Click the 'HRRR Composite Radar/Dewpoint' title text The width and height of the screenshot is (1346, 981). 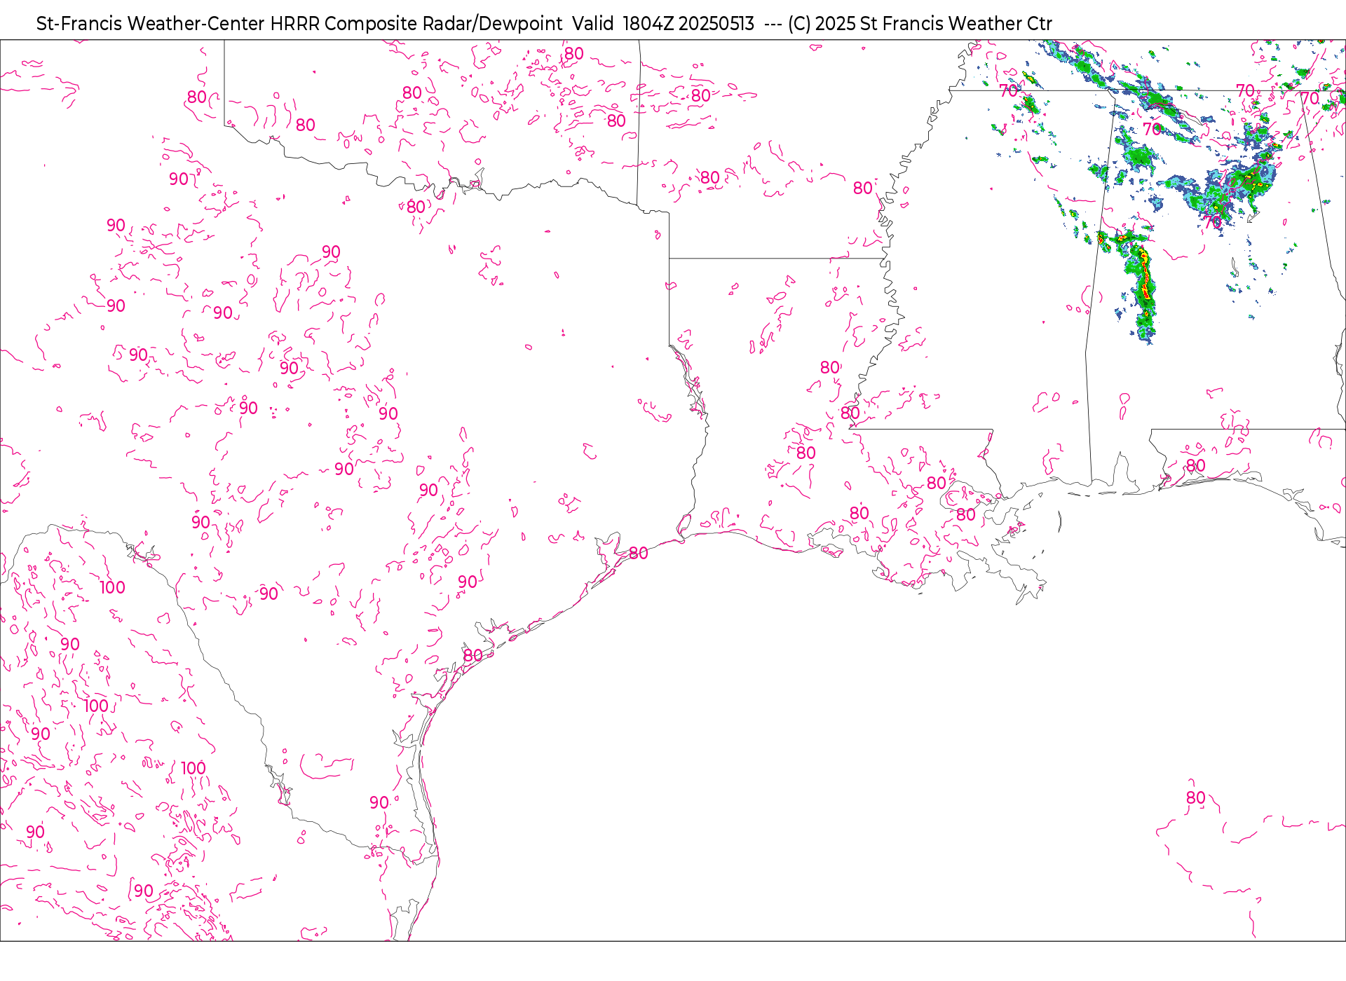[x=416, y=24]
